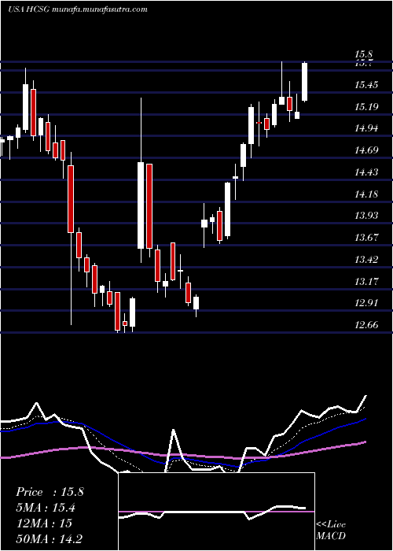Click the pink 50MA line in the lower chart

click(x=182, y=453)
